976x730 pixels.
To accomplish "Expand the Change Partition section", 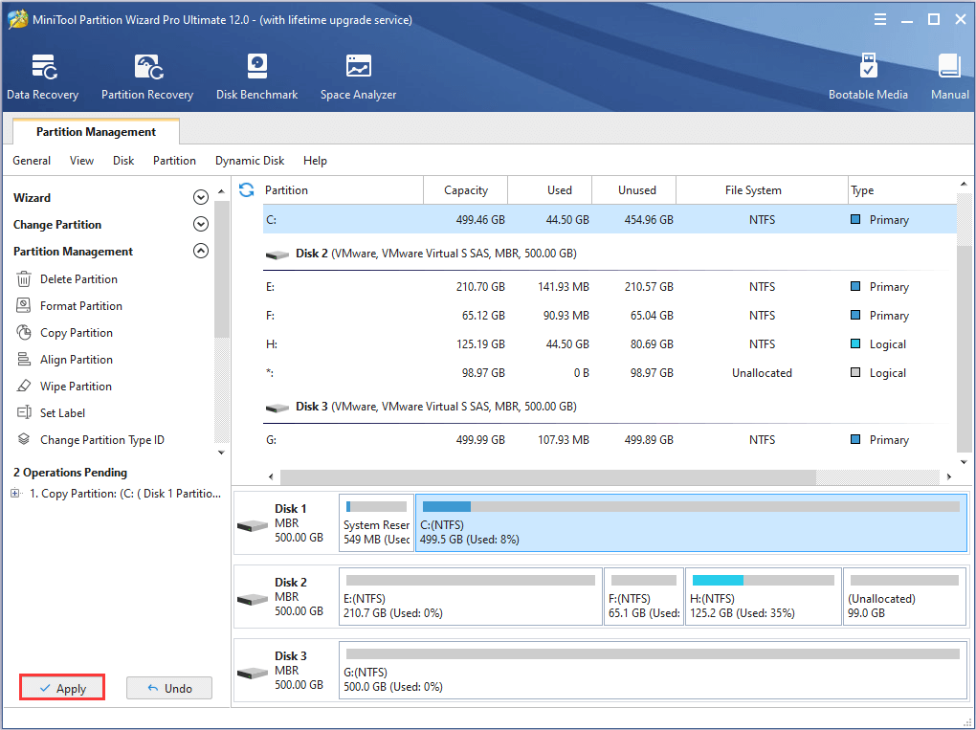I will [x=200, y=224].
